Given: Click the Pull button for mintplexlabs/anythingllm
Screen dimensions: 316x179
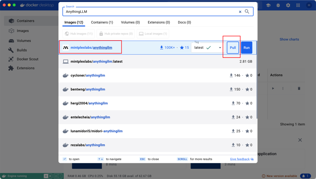Looking at the screenshot, I should (x=233, y=48).
